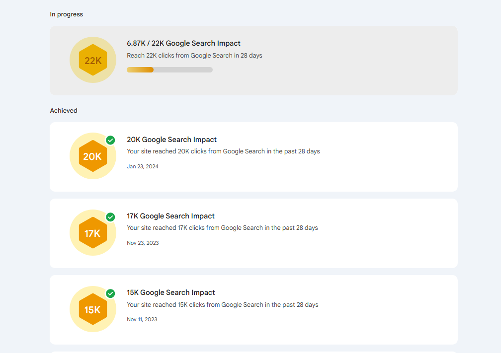Screen dimensions: 501x353
Task: Click the Jan 23, 2024 date label
Action: click(143, 166)
